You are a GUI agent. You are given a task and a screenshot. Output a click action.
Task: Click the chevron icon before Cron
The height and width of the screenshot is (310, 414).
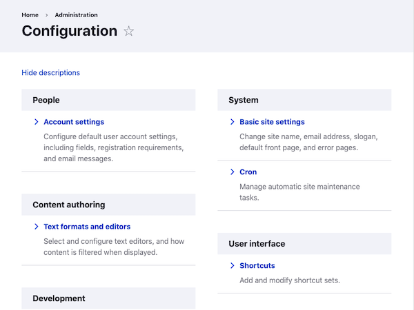(x=233, y=172)
